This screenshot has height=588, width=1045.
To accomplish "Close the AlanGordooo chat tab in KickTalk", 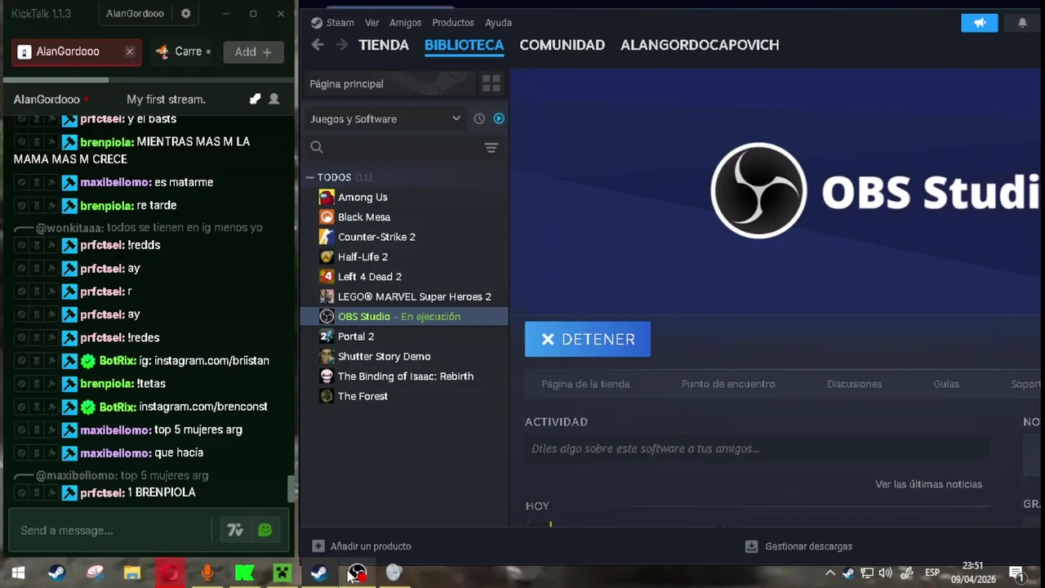I will [129, 51].
